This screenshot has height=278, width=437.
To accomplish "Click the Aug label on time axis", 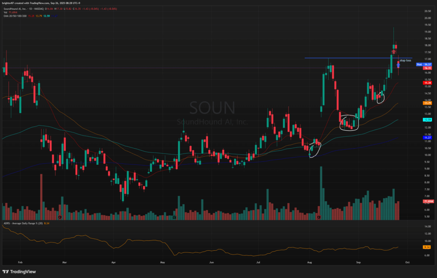I will (x=309, y=262).
